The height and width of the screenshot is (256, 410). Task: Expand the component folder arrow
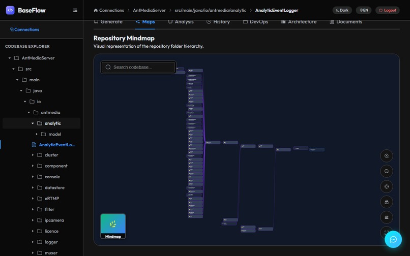click(x=33, y=166)
